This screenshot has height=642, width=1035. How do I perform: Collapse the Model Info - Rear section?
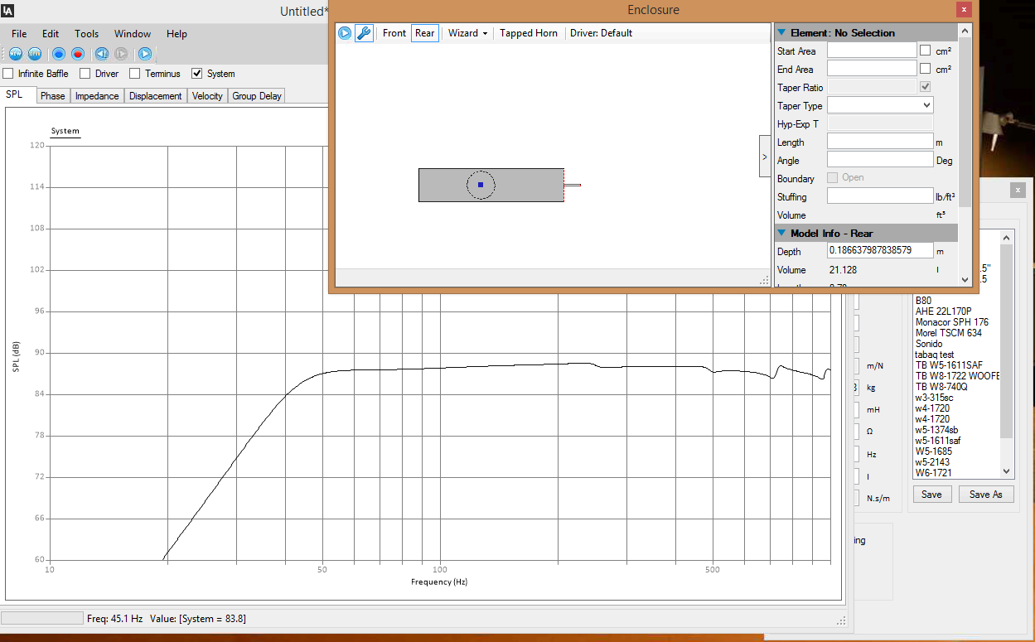781,234
